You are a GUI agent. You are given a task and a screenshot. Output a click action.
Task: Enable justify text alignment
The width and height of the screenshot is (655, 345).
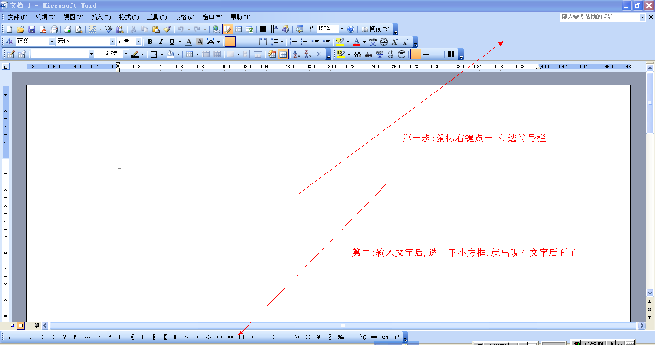(x=230, y=42)
